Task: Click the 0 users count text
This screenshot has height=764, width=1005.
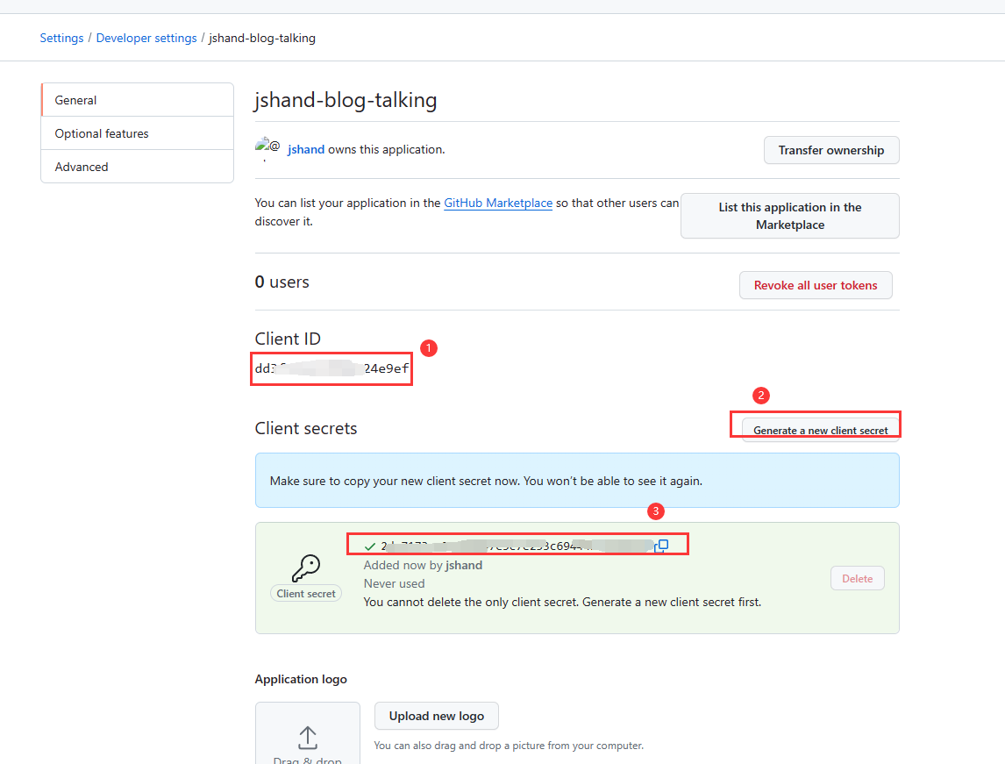Action: point(282,282)
